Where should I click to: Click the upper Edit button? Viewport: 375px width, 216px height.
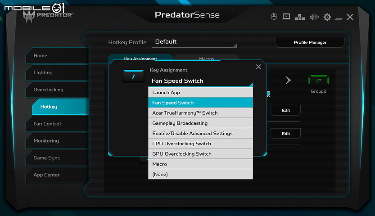285,110
